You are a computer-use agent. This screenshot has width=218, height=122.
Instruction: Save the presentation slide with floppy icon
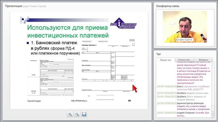(x=84, y=114)
